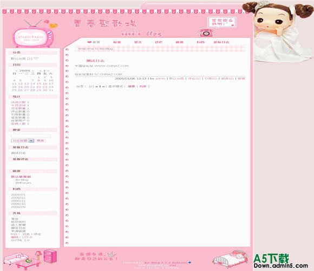Open archive 2008/12

coord(18,198)
